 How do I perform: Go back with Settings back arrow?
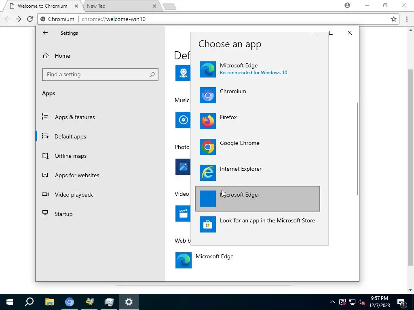click(x=45, y=33)
